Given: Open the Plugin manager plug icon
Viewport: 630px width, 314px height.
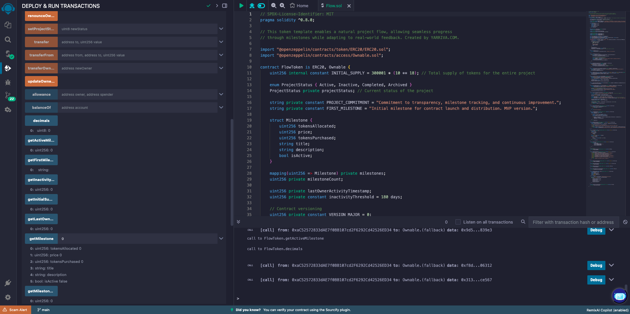Looking at the screenshot, I should (8, 283).
